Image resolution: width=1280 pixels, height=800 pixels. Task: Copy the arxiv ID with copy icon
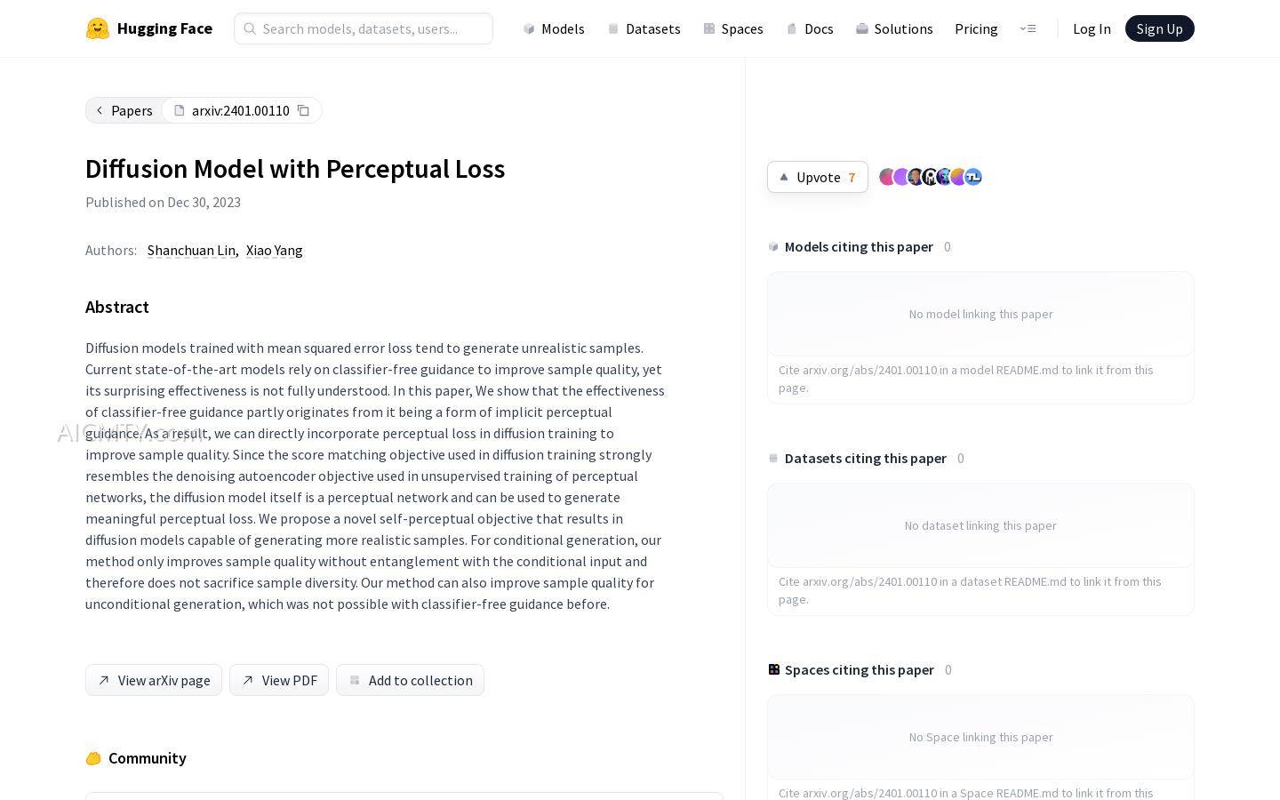pos(303,110)
